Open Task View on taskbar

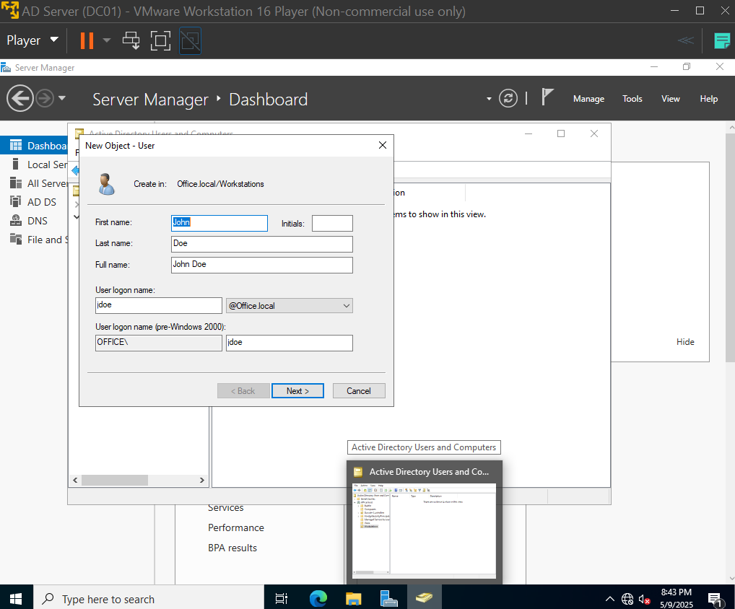click(282, 598)
